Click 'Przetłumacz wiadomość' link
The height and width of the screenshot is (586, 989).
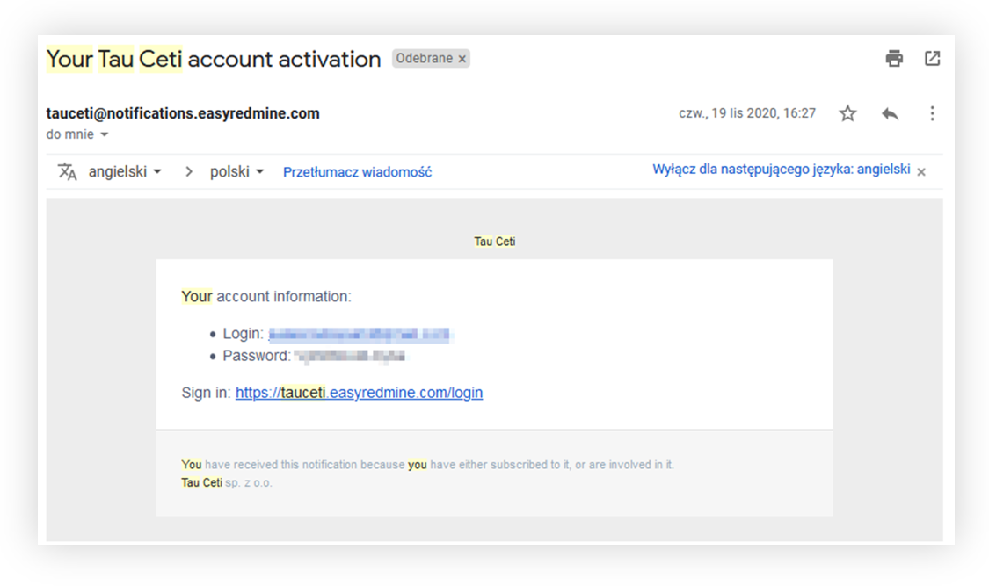coord(357,172)
